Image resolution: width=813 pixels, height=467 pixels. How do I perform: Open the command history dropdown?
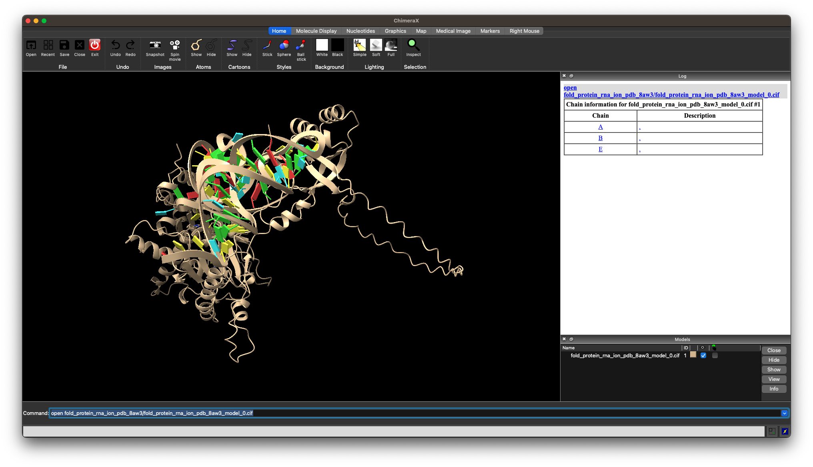click(785, 413)
